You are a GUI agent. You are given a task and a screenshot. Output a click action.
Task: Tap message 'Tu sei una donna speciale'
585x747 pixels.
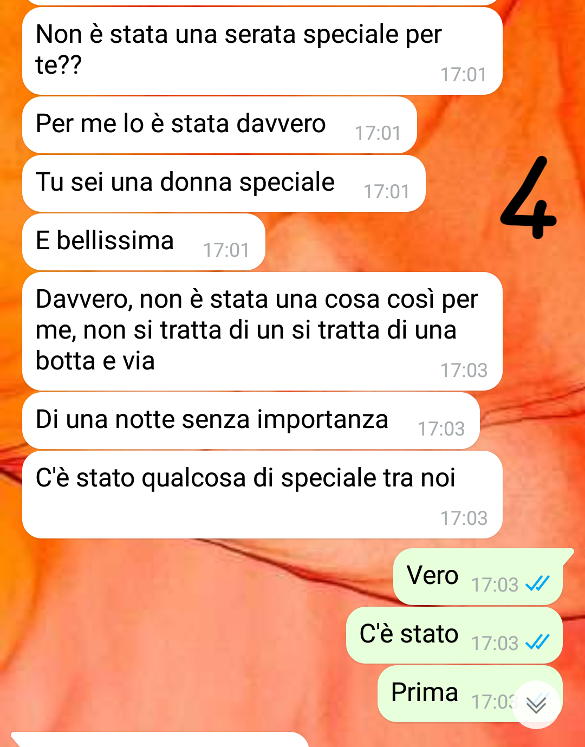pos(224,183)
